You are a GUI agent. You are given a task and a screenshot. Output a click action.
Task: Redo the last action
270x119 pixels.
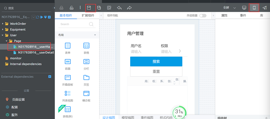[129, 8]
